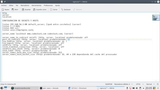
Task: Open the application launcher in the taskbar
Action: tap(2, 88)
